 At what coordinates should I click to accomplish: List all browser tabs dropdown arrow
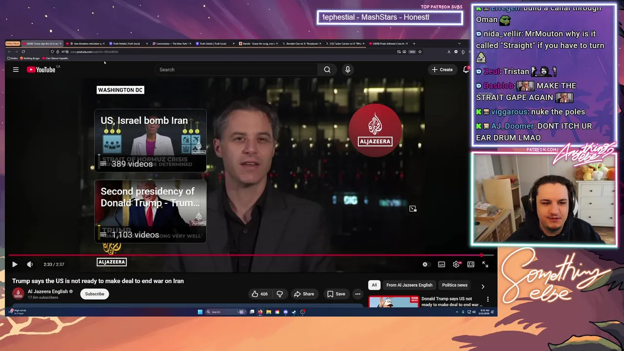(459, 43)
